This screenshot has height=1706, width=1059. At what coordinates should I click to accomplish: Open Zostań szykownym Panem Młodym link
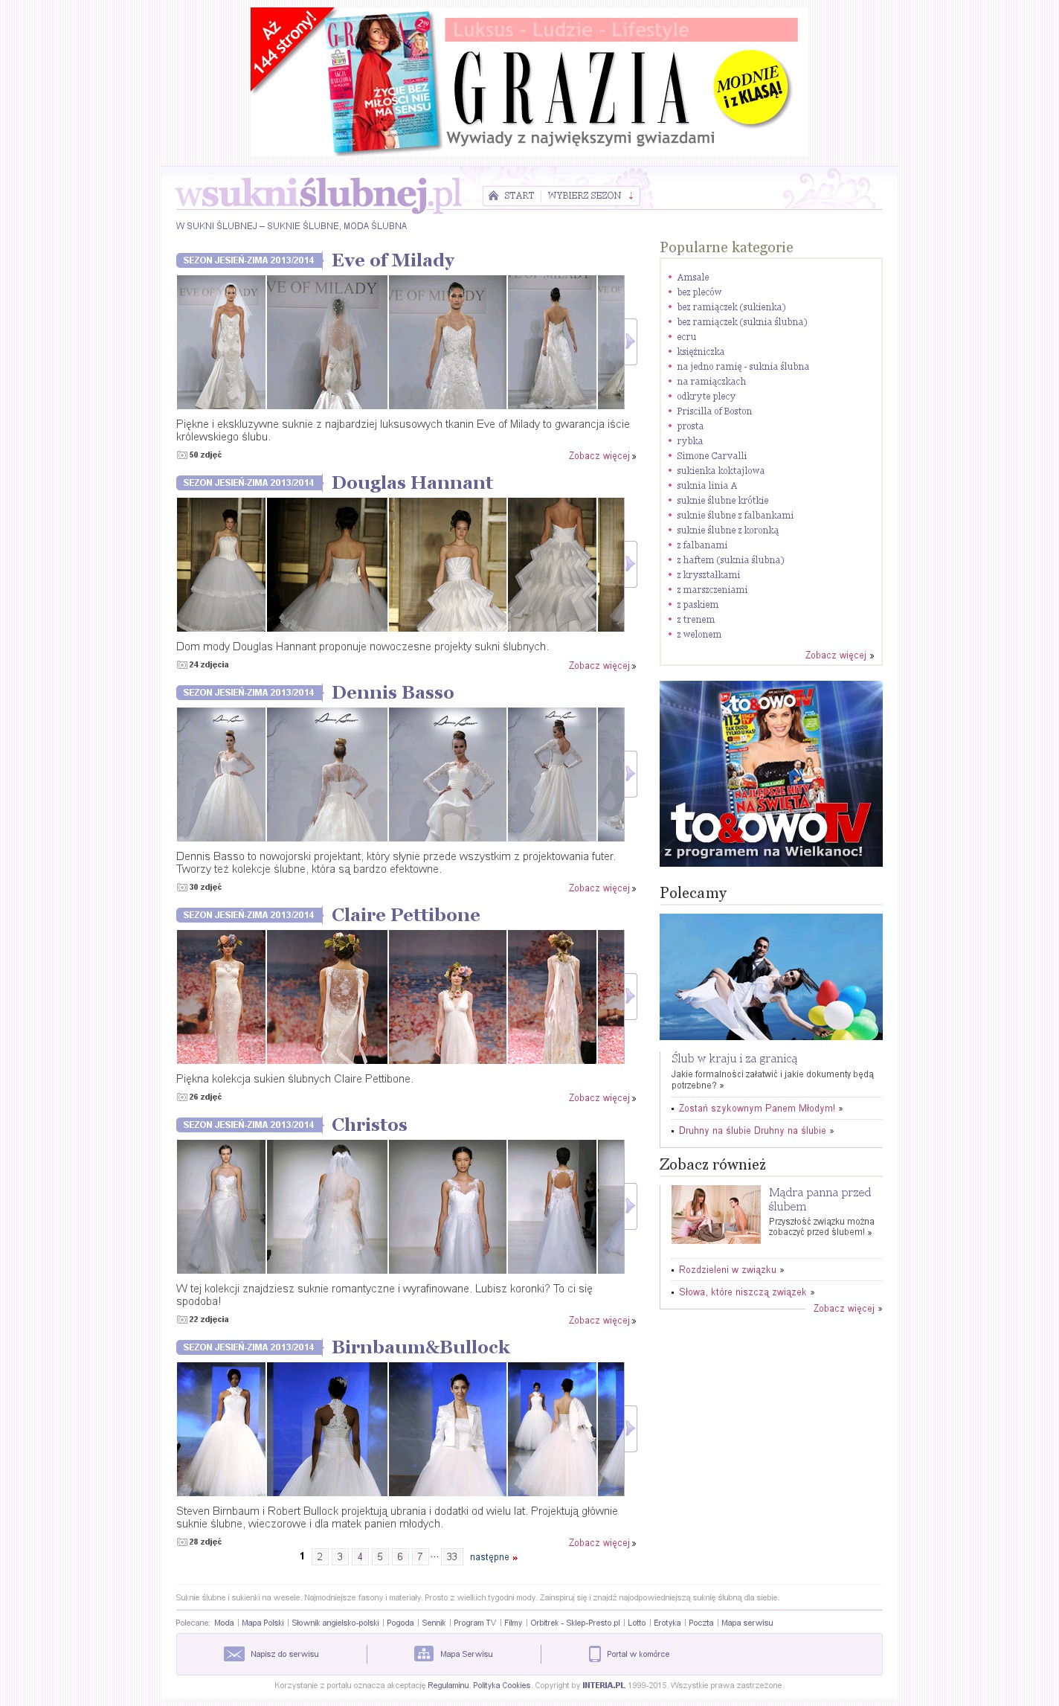pos(757,1109)
